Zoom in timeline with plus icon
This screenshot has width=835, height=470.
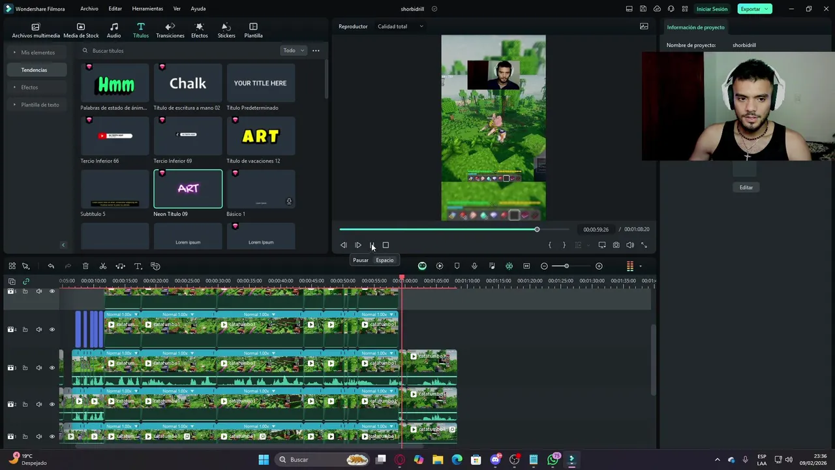(x=599, y=266)
